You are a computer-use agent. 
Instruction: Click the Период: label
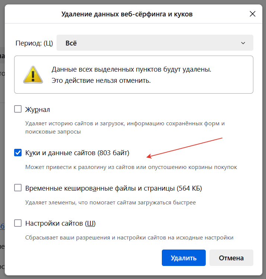pos(34,43)
